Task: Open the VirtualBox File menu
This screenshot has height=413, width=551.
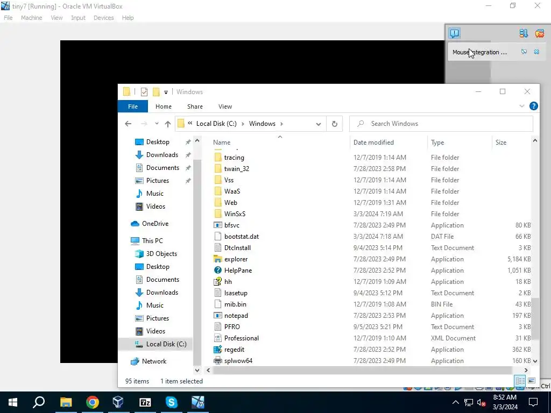Action: point(8,18)
